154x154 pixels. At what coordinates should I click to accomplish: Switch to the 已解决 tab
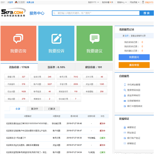pos(52,109)
